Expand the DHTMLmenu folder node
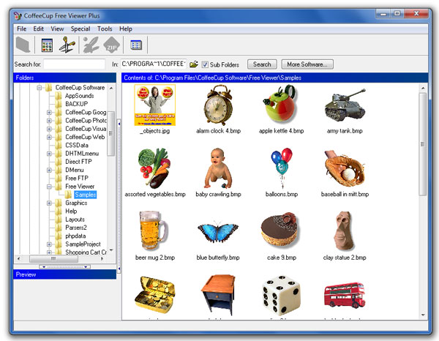Screen dimensions: 439x341 (x=49, y=153)
